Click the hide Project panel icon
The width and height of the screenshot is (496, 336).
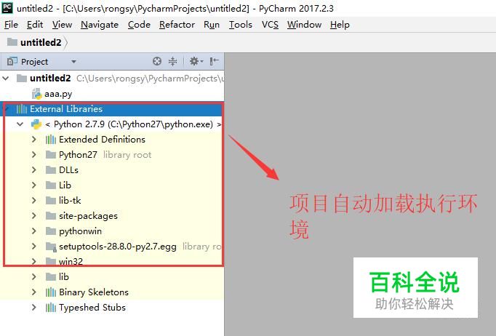214,61
